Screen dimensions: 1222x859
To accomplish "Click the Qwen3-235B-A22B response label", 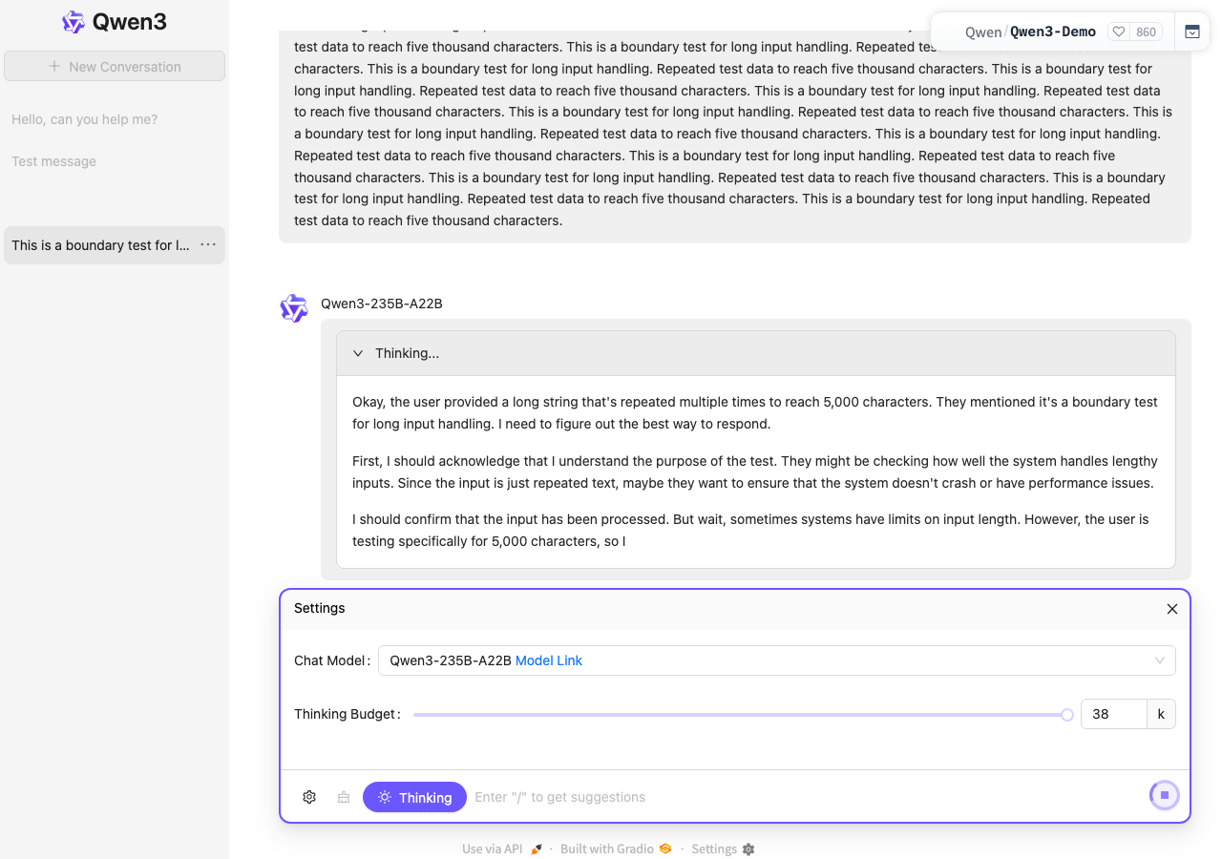I will pyautogui.click(x=382, y=304).
